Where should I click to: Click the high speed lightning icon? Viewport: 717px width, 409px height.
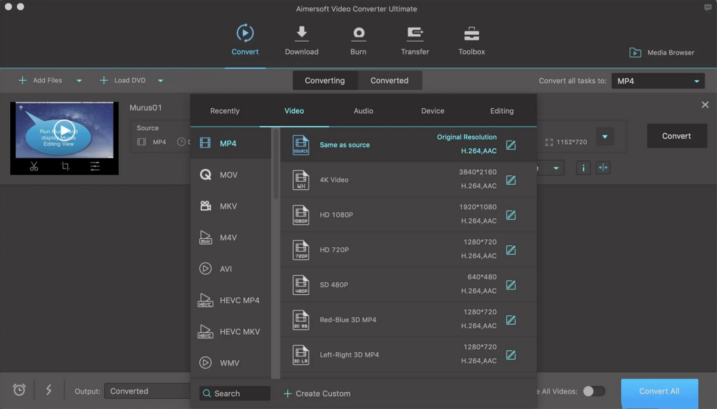pyautogui.click(x=49, y=390)
